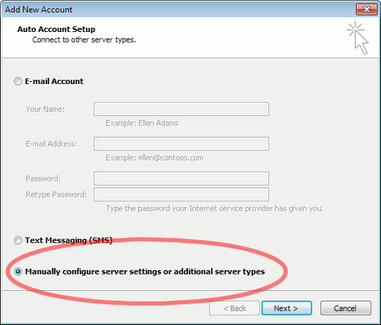Click the Your Name input field

(181, 109)
